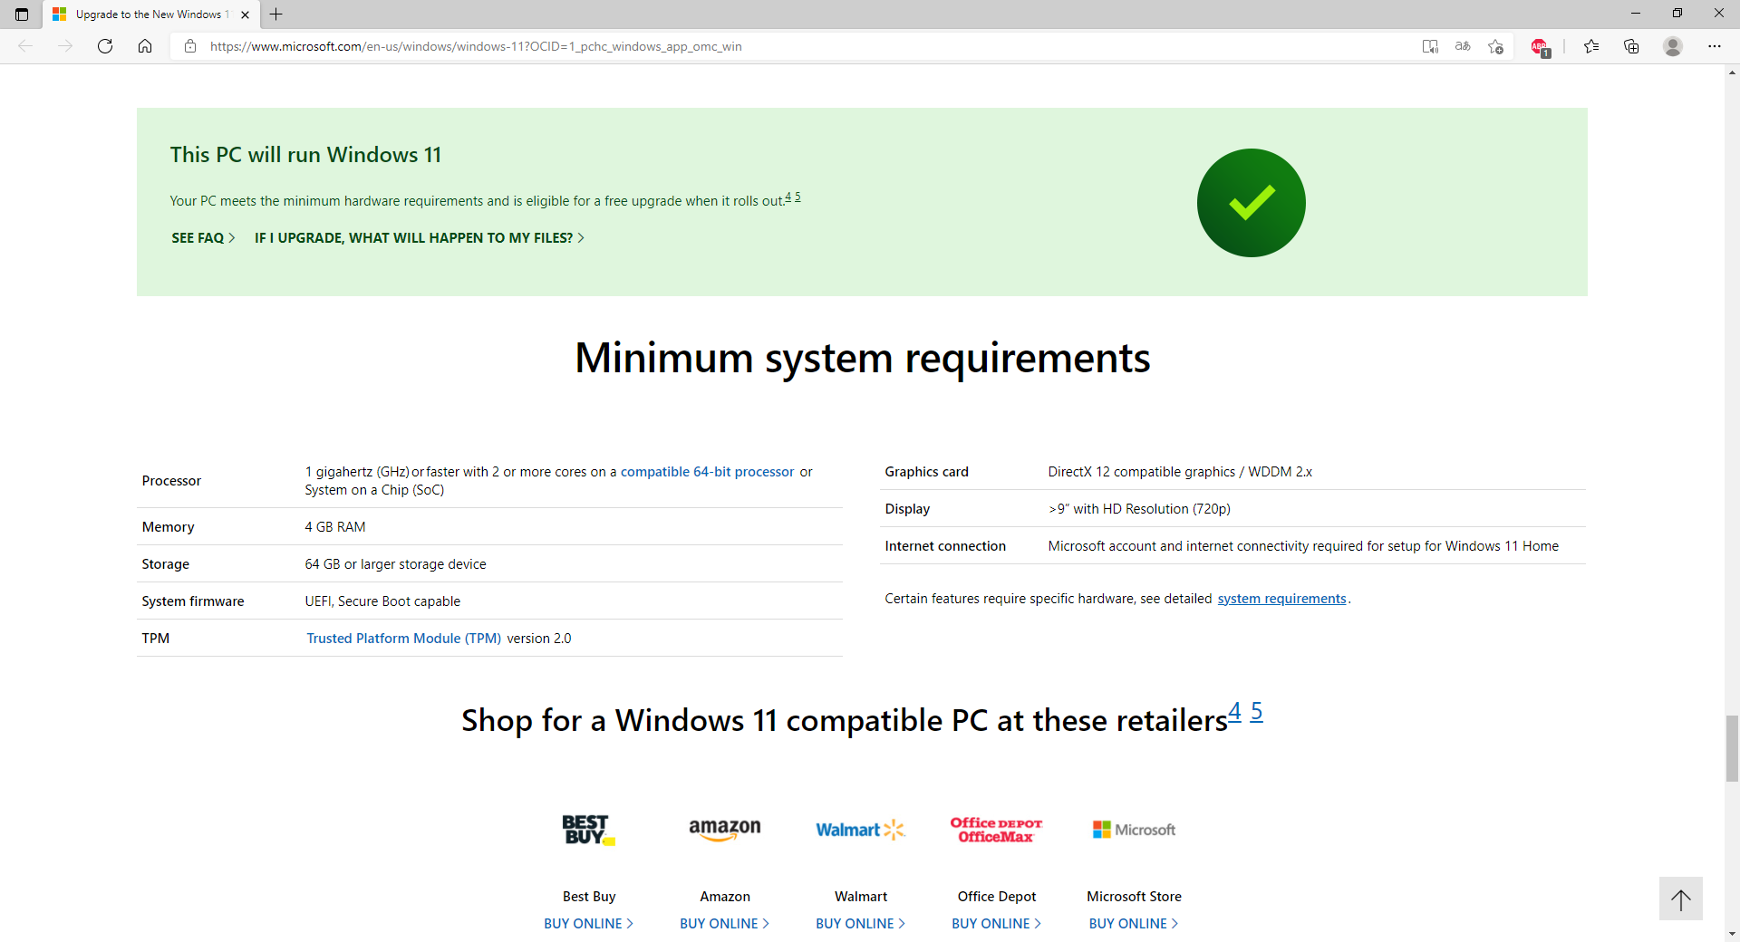Click BUY ONLINE under Best Buy
This screenshot has width=1740, height=942.
pyautogui.click(x=589, y=924)
